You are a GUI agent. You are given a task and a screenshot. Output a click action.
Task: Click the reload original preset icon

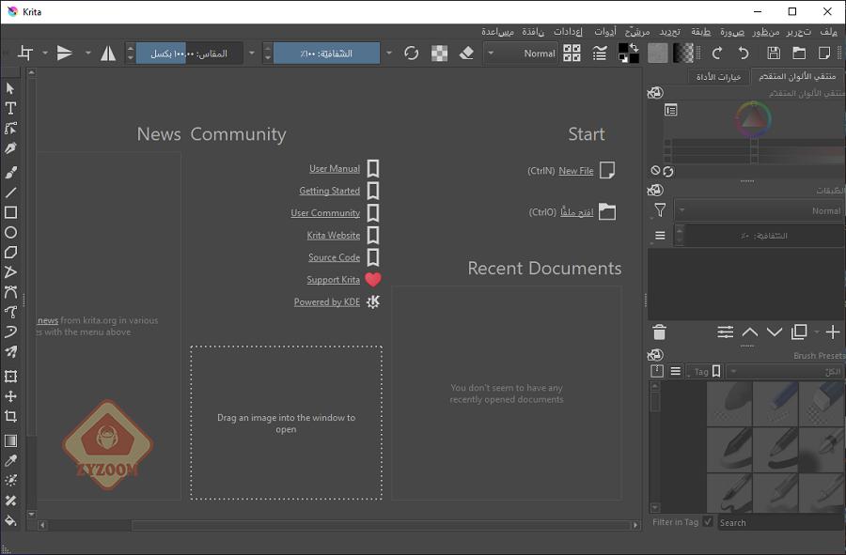pyautogui.click(x=411, y=54)
